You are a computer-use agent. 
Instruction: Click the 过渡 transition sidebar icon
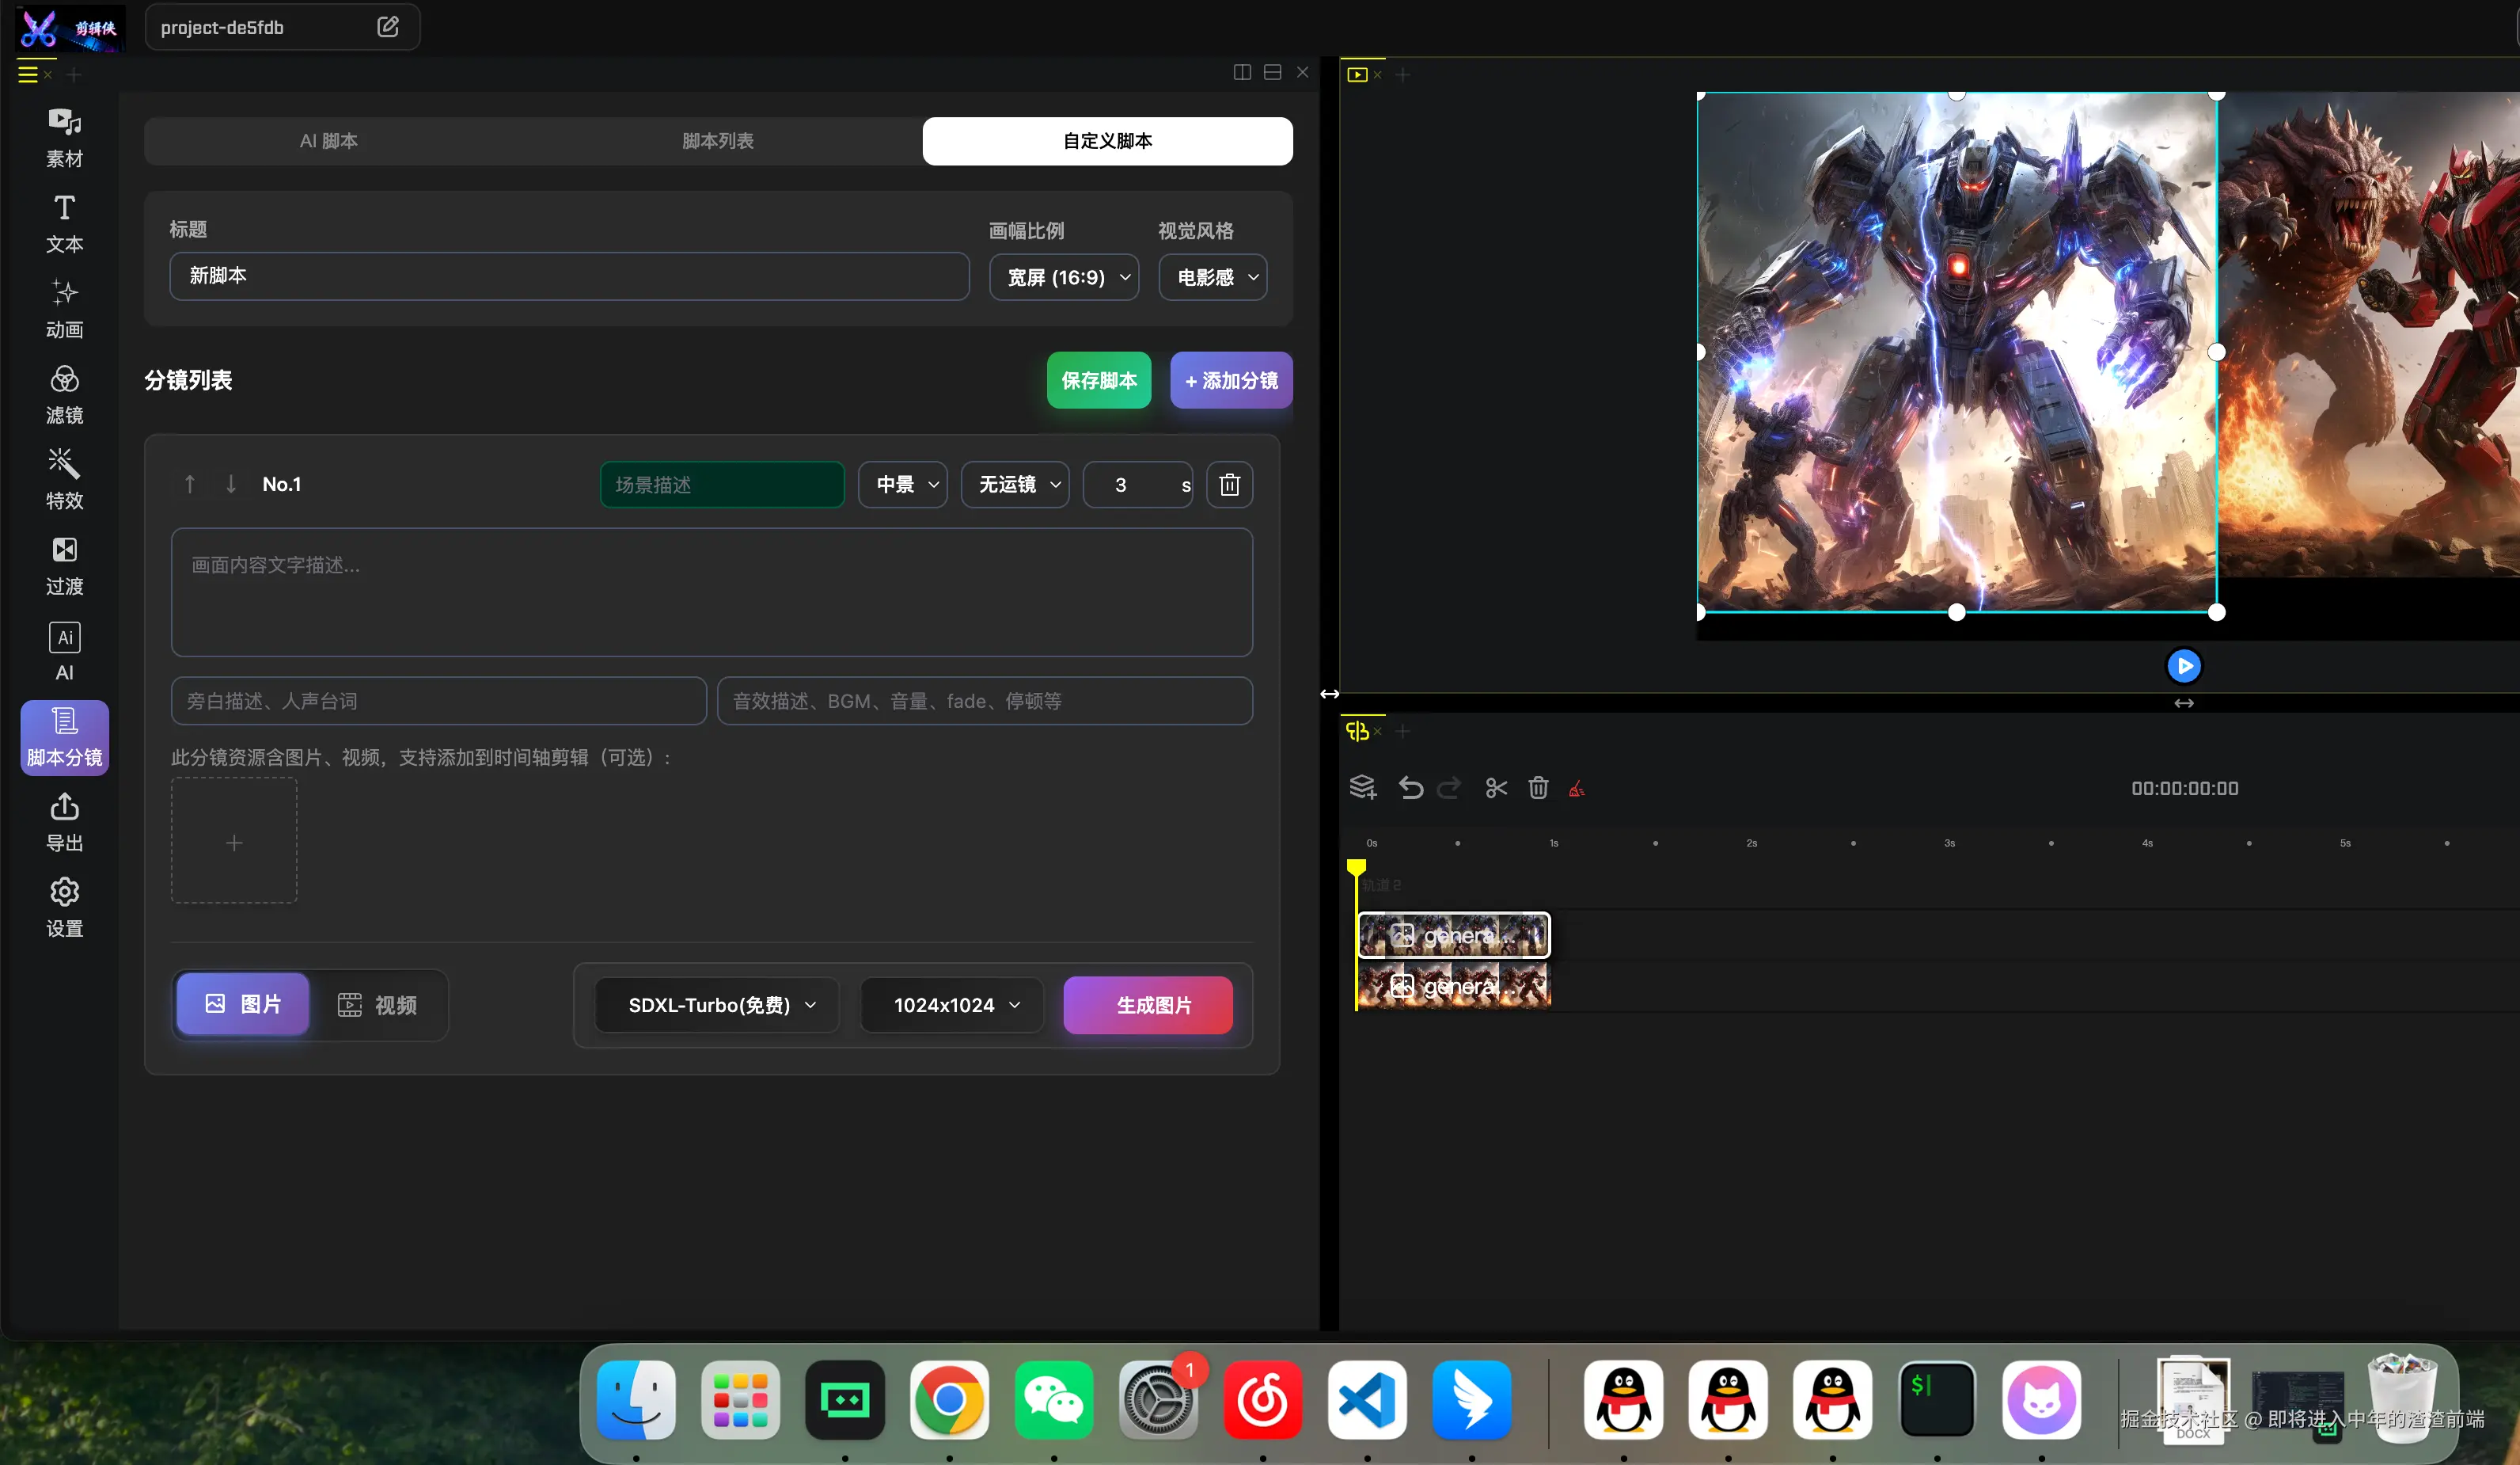point(64,550)
